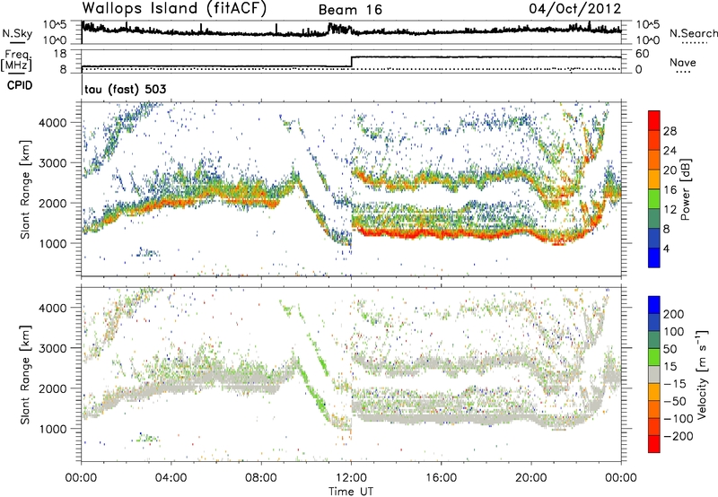Screen dimensions: 718x497
Task: Click the N.Sky legend label
Action: (x=17, y=33)
